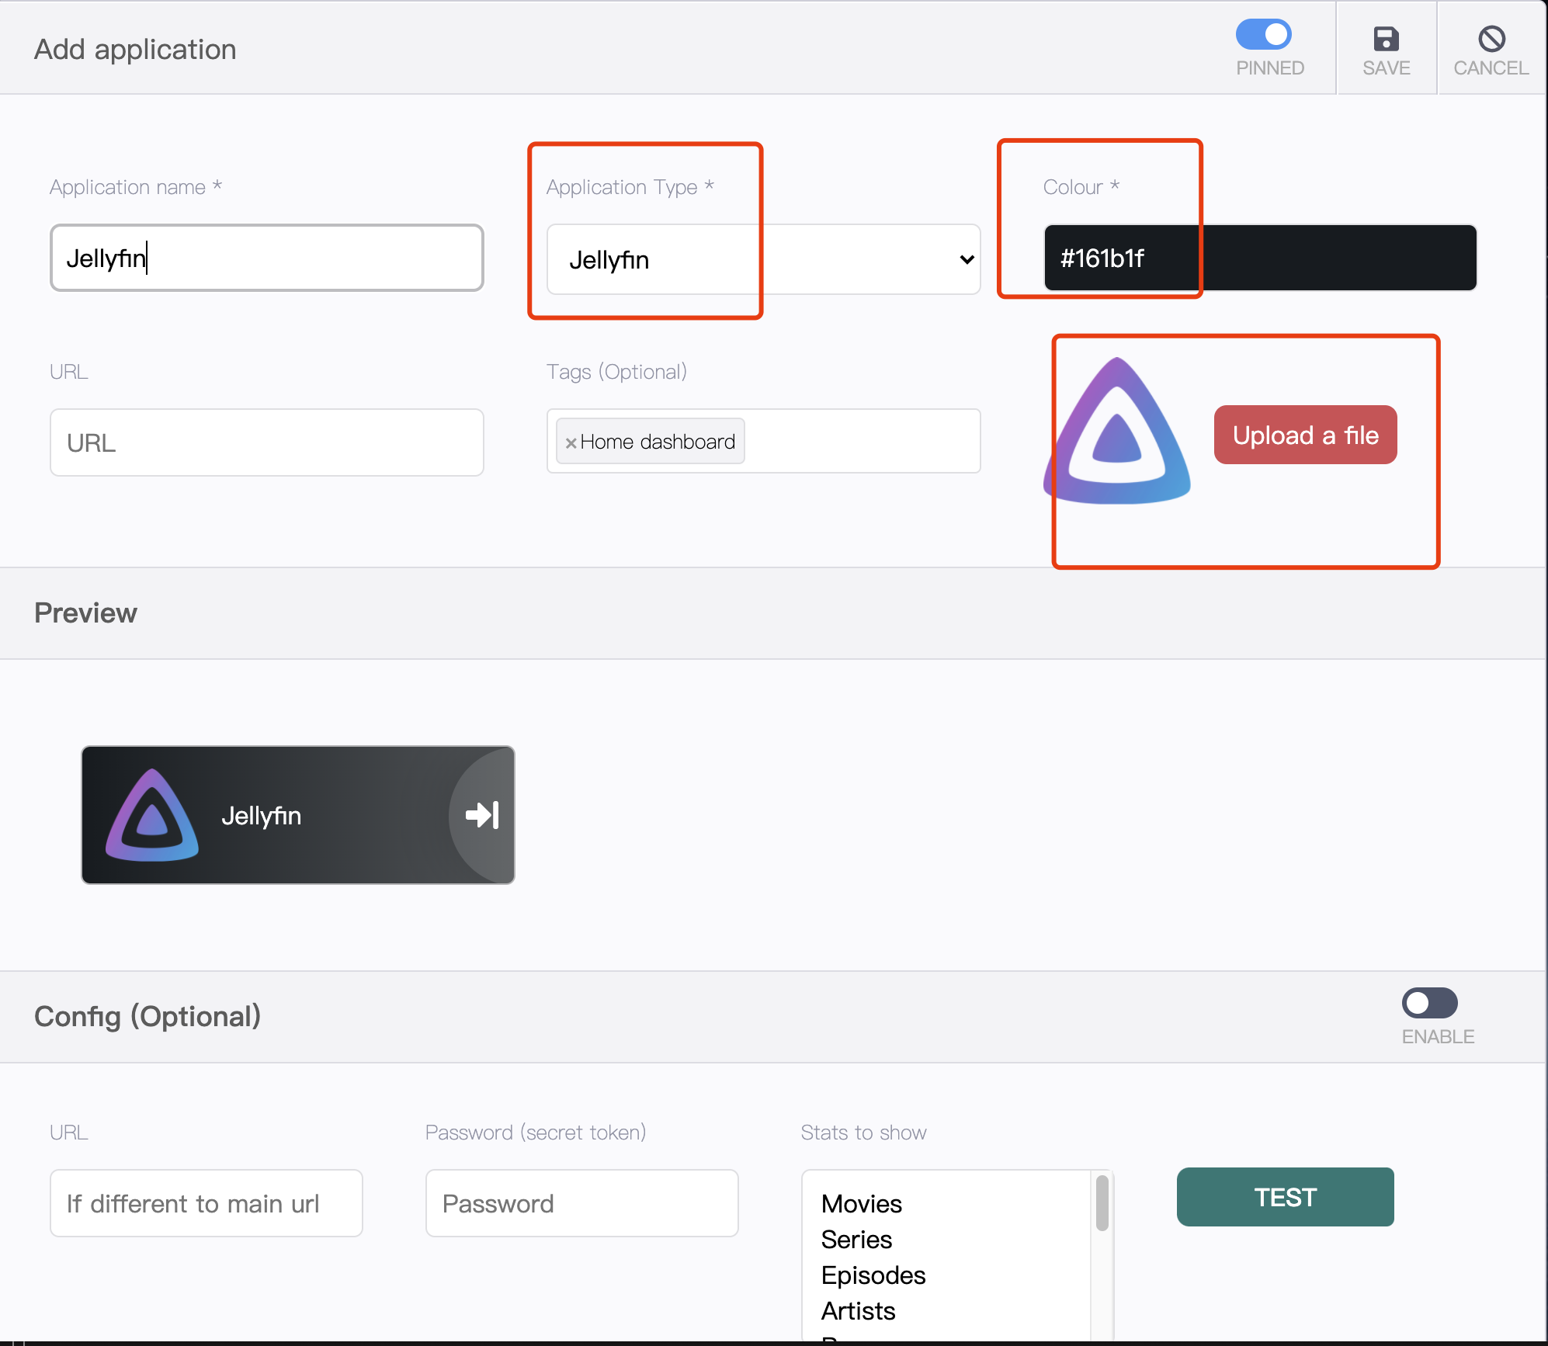Screen dimensions: 1548x1346
Task: Click the arrow link icon in preview tile
Action: click(x=481, y=815)
